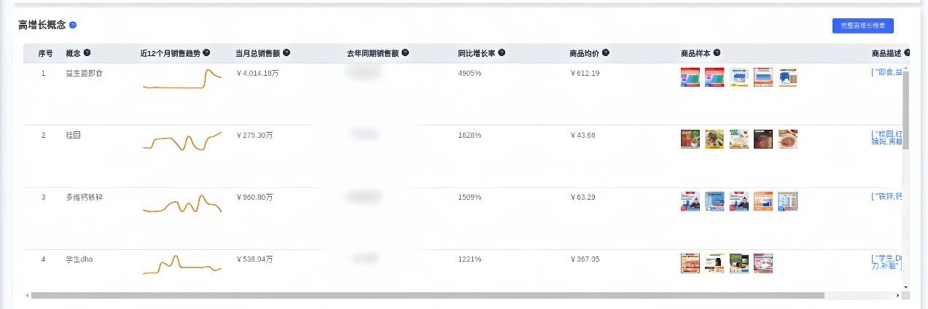
Task: Click help icon beside 当月总销售额 header
Action: click(286, 52)
